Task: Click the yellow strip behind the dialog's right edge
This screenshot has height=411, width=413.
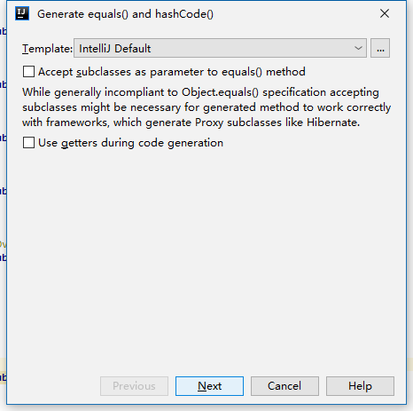Action: (409, 365)
